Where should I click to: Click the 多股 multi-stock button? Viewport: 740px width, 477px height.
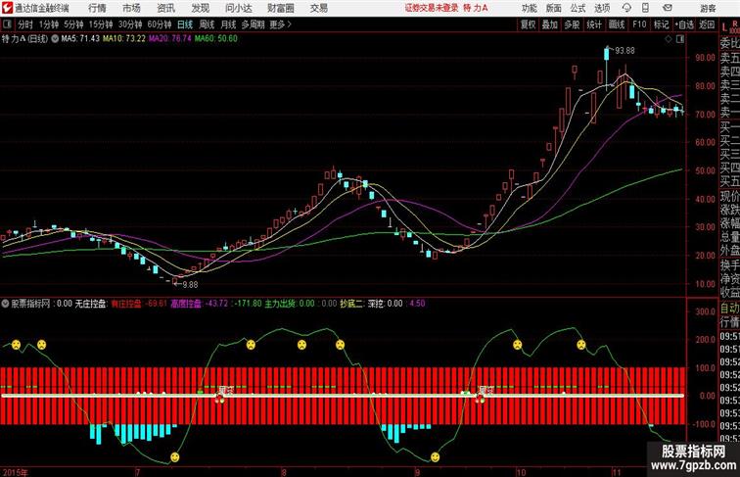tap(572, 24)
